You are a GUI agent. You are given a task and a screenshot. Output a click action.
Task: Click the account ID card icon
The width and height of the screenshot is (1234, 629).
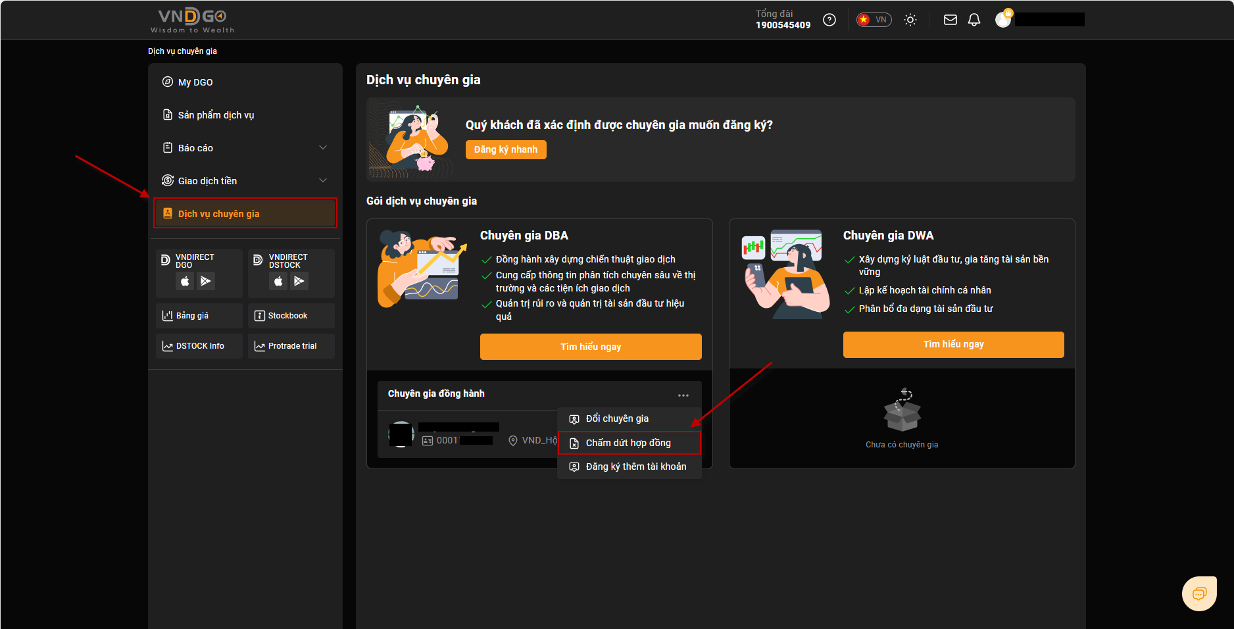point(428,441)
